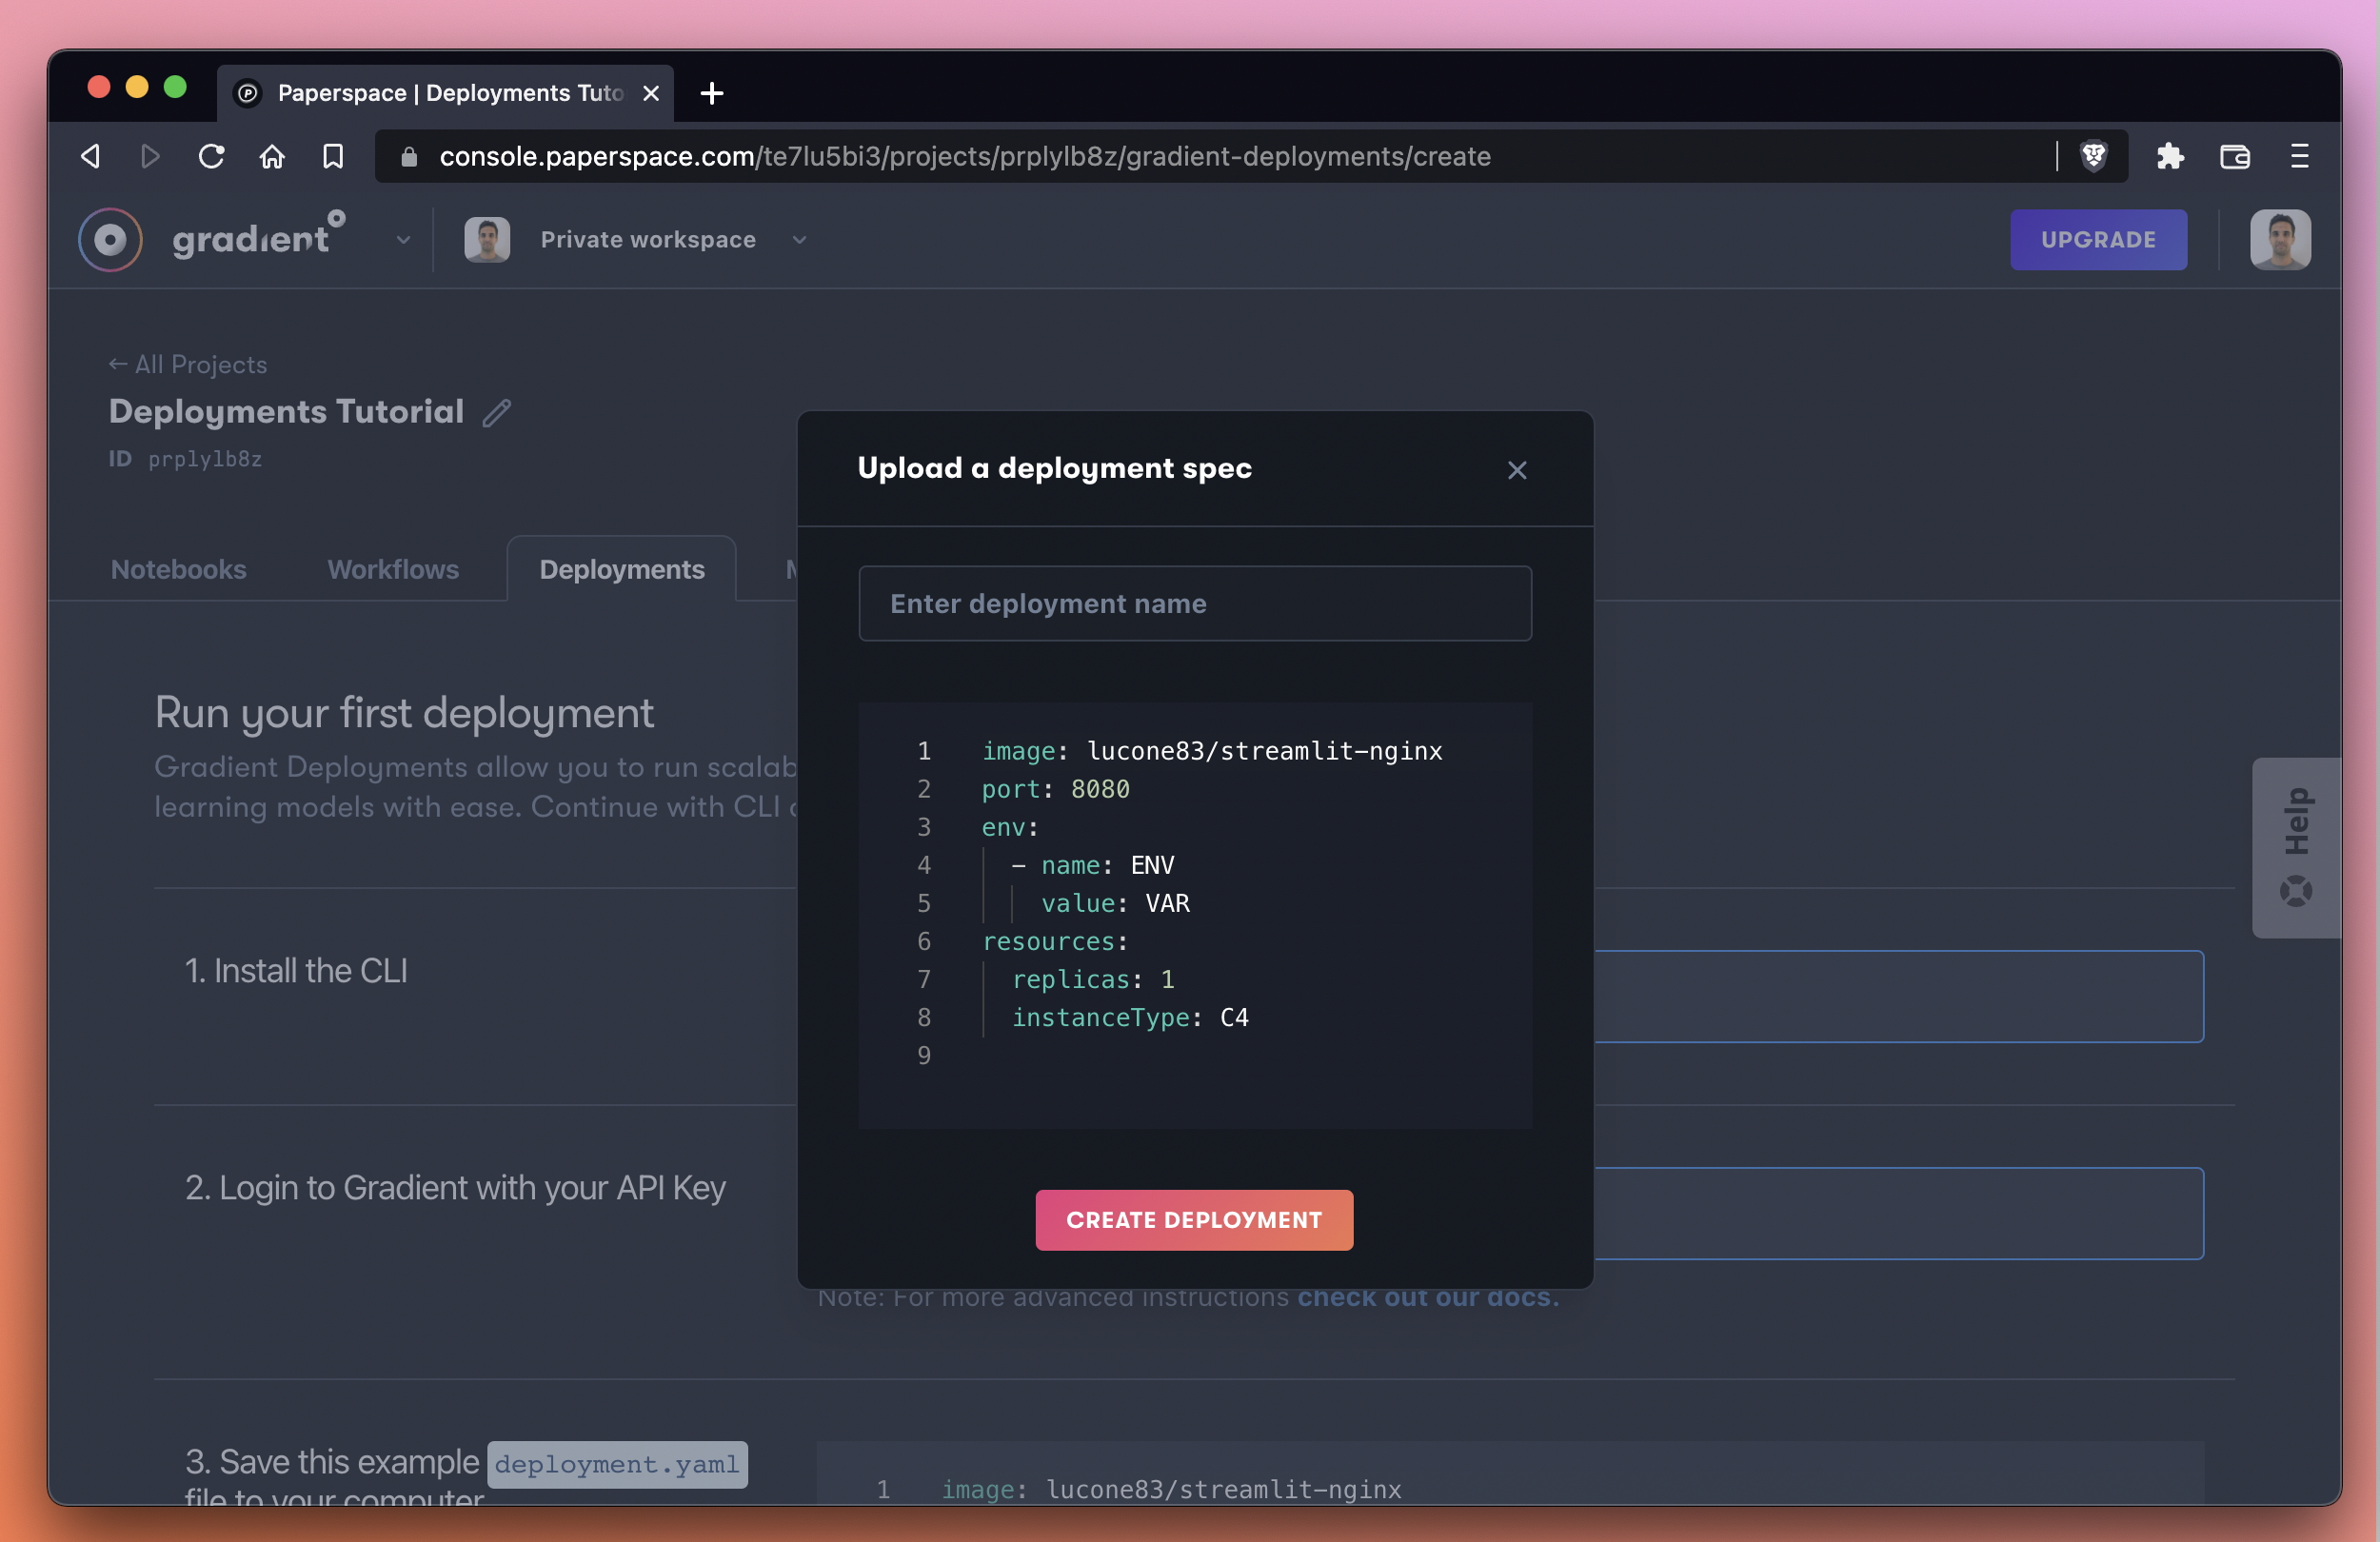This screenshot has height=1542, width=2380.
Task: Click UPGRADE button in top right
Action: [2099, 239]
